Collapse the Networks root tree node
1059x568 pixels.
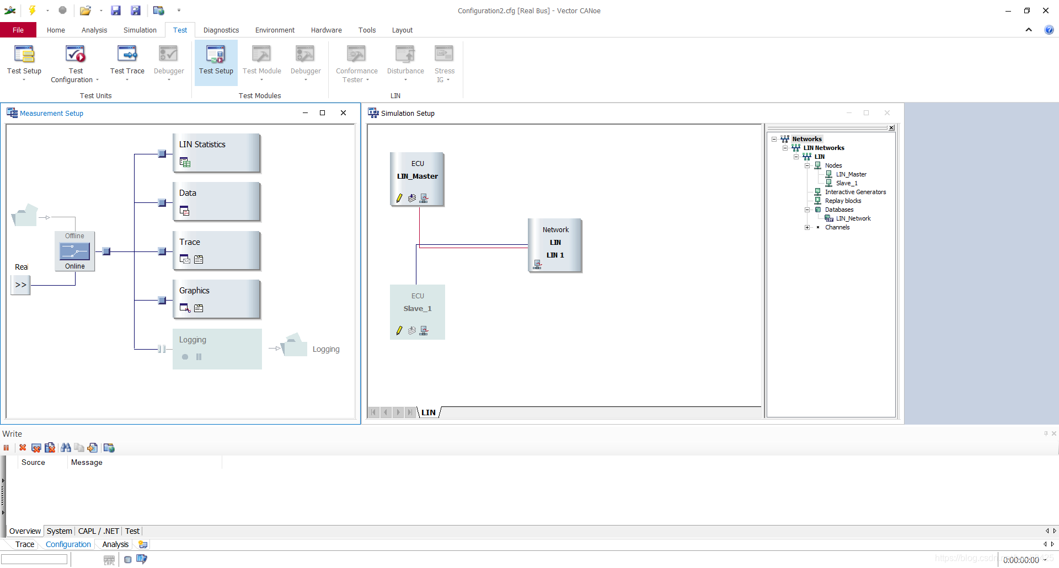[x=774, y=139]
